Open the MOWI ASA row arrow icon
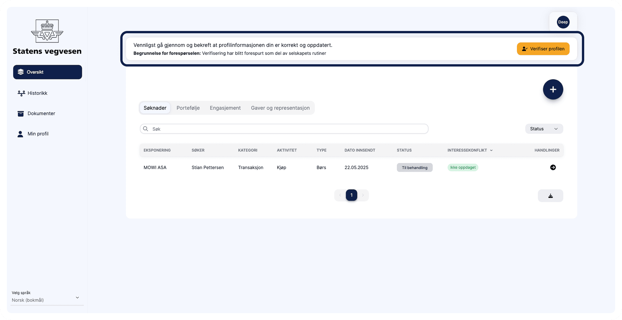This screenshot has width=622, height=320. coord(553,167)
